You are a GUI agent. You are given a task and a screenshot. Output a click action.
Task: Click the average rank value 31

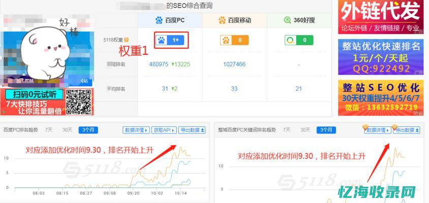tap(165, 89)
